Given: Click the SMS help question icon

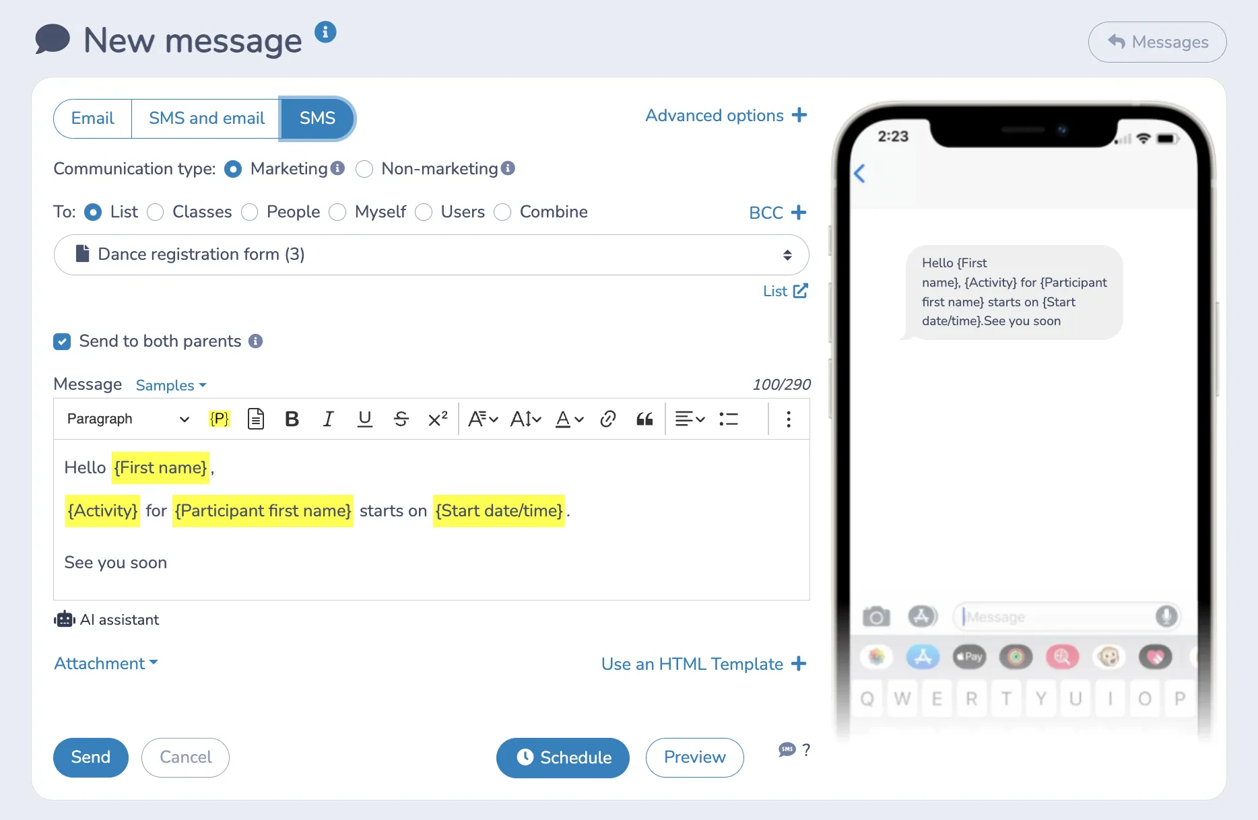Looking at the screenshot, I should click(795, 749).
